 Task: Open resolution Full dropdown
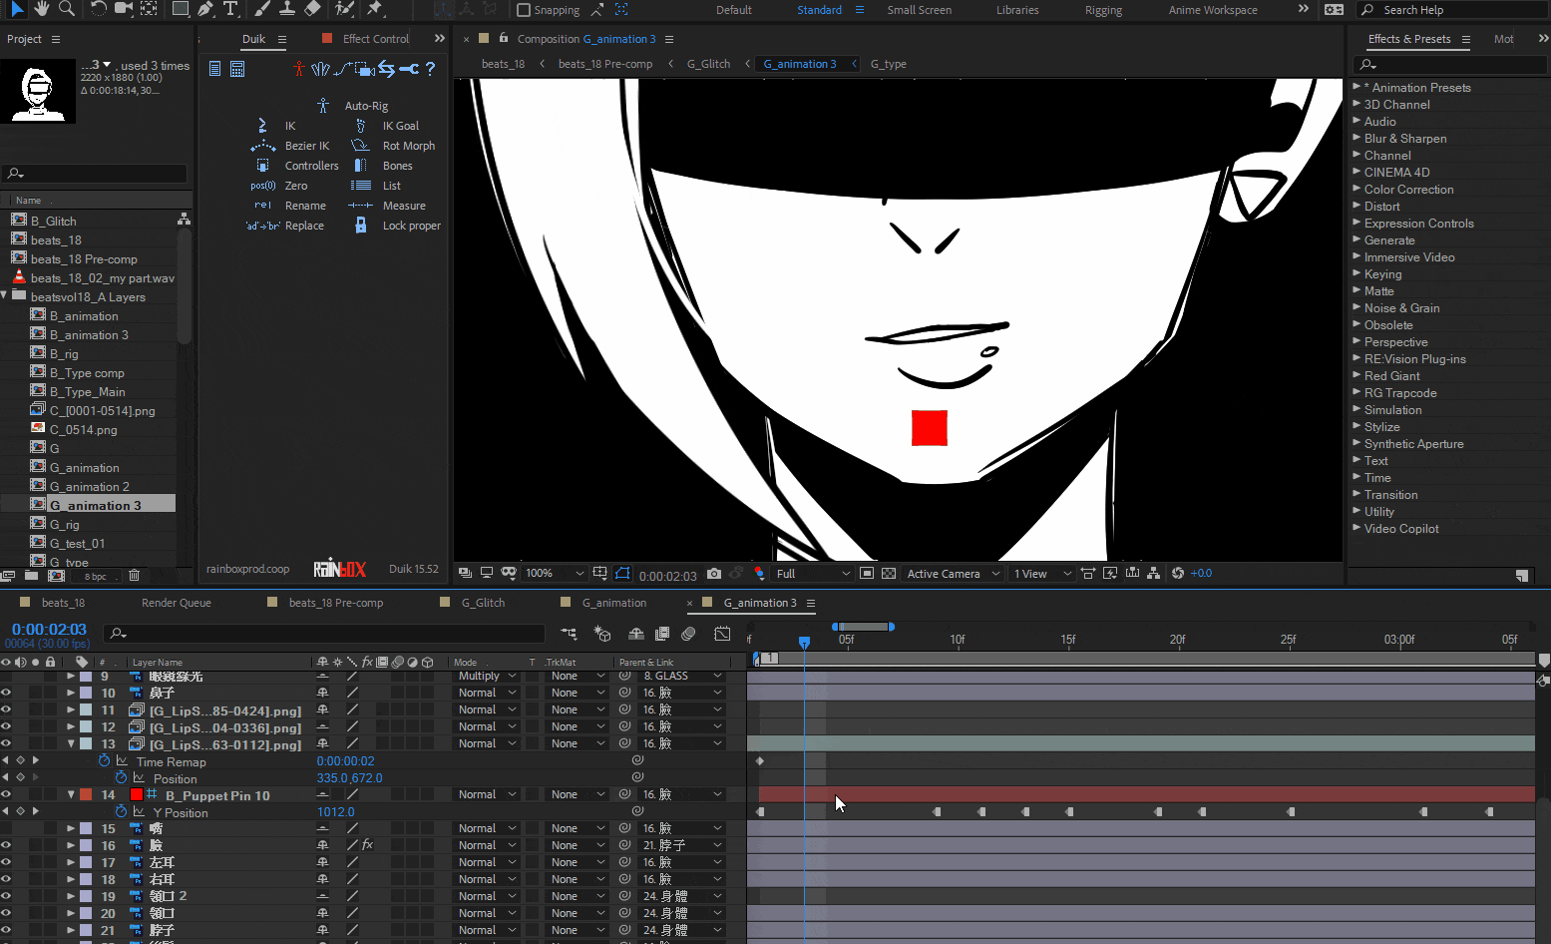click(813, 574)
